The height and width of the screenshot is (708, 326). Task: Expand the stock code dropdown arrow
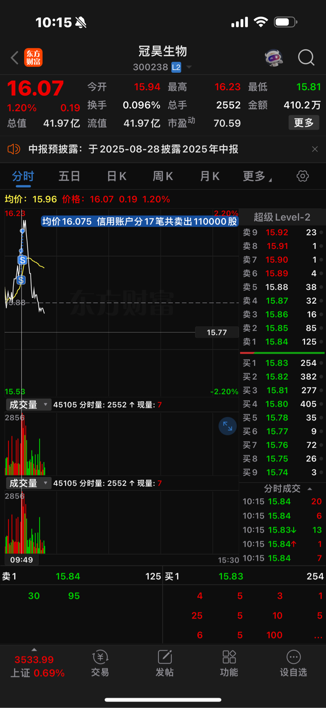click(189, 67)
